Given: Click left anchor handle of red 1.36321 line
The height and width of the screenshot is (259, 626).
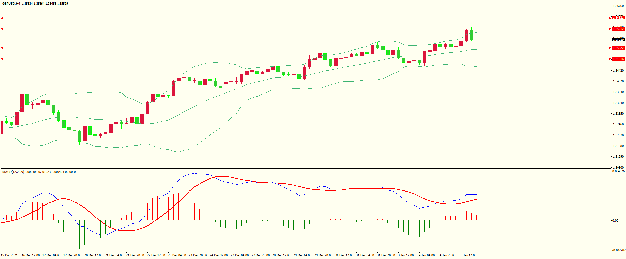Looking at the screenshot, I should [2, 18].
